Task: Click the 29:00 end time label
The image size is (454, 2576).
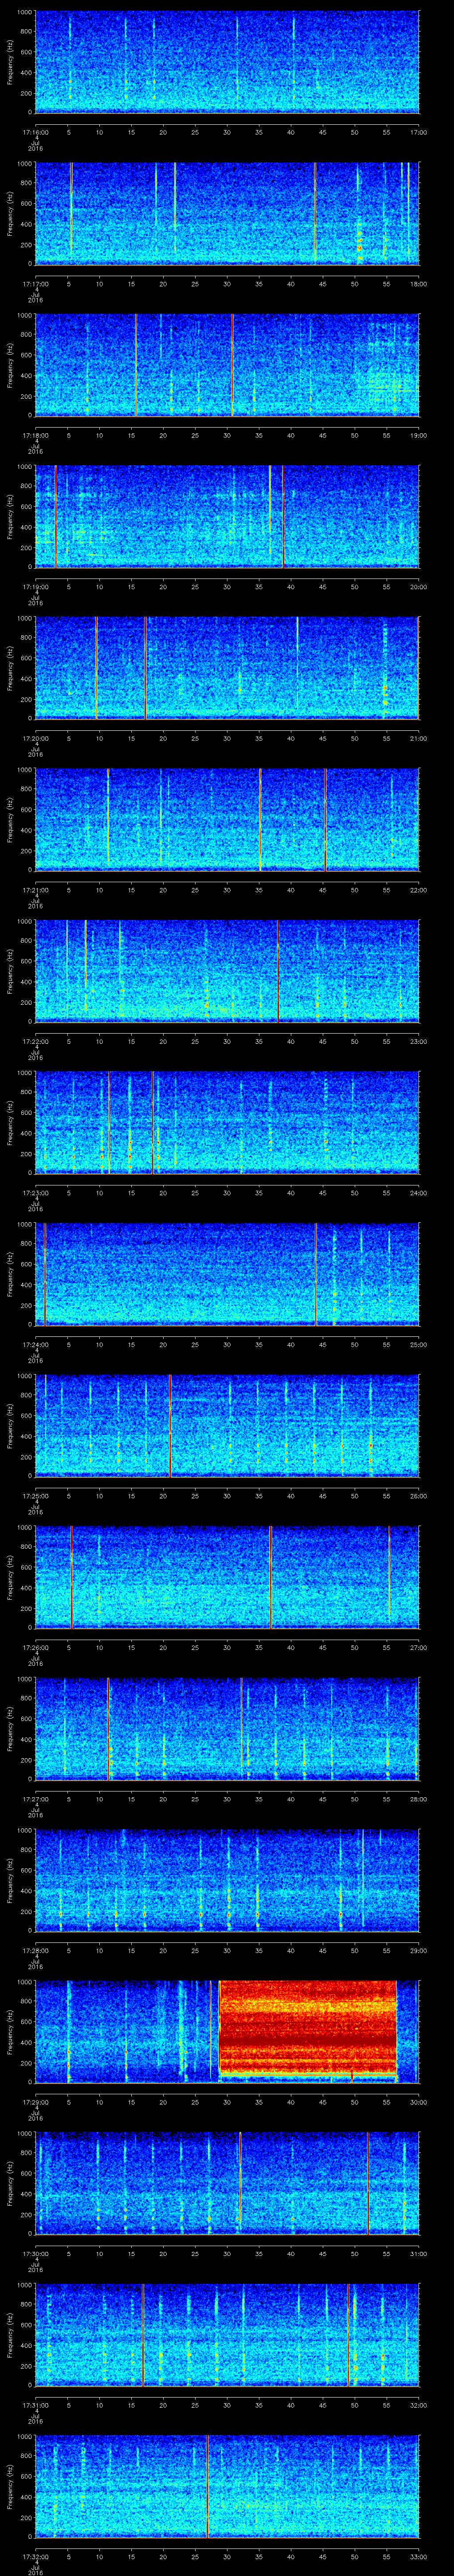Action: tap(418, 1950)
